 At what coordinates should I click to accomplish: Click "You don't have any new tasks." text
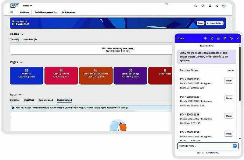point(118,48)
